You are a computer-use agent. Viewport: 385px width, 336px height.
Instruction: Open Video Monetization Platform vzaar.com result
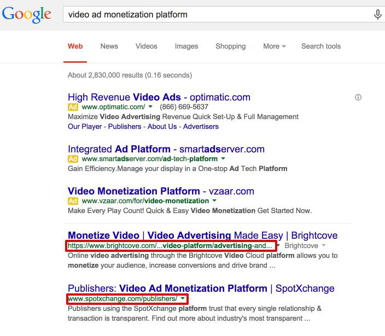[x=161, y=191]
